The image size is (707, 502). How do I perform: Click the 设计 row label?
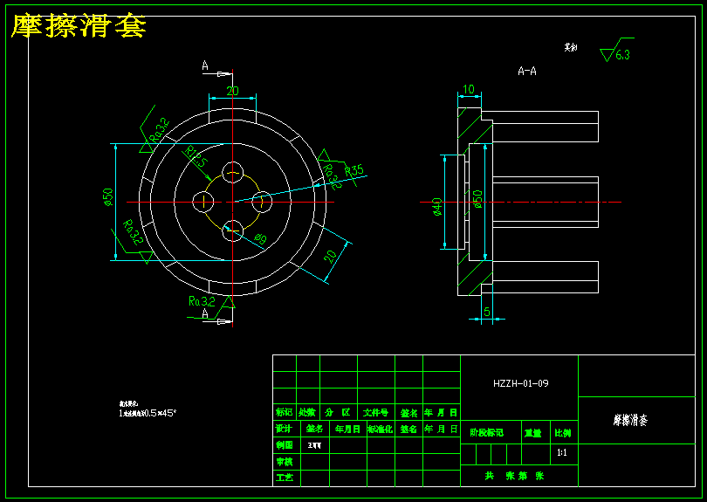[284, 429]
